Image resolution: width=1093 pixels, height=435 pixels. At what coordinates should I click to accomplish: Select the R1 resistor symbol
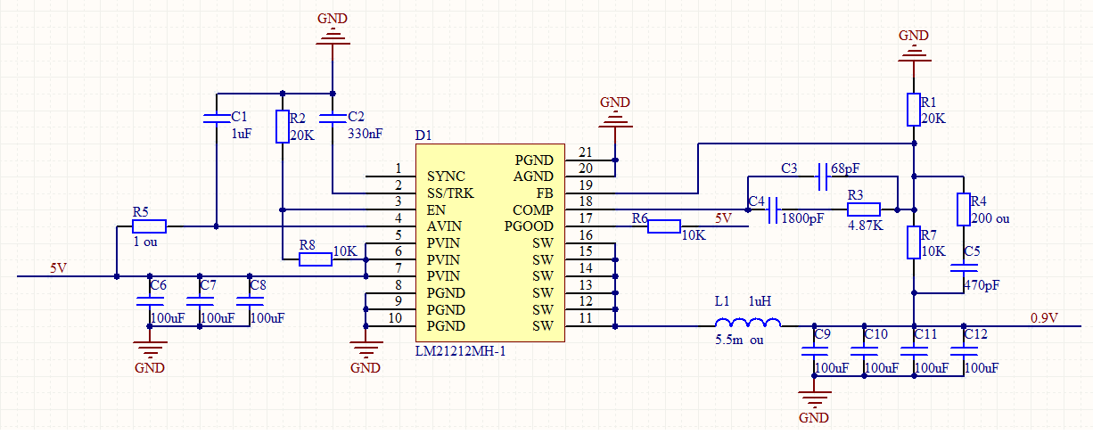pos(914,109)
